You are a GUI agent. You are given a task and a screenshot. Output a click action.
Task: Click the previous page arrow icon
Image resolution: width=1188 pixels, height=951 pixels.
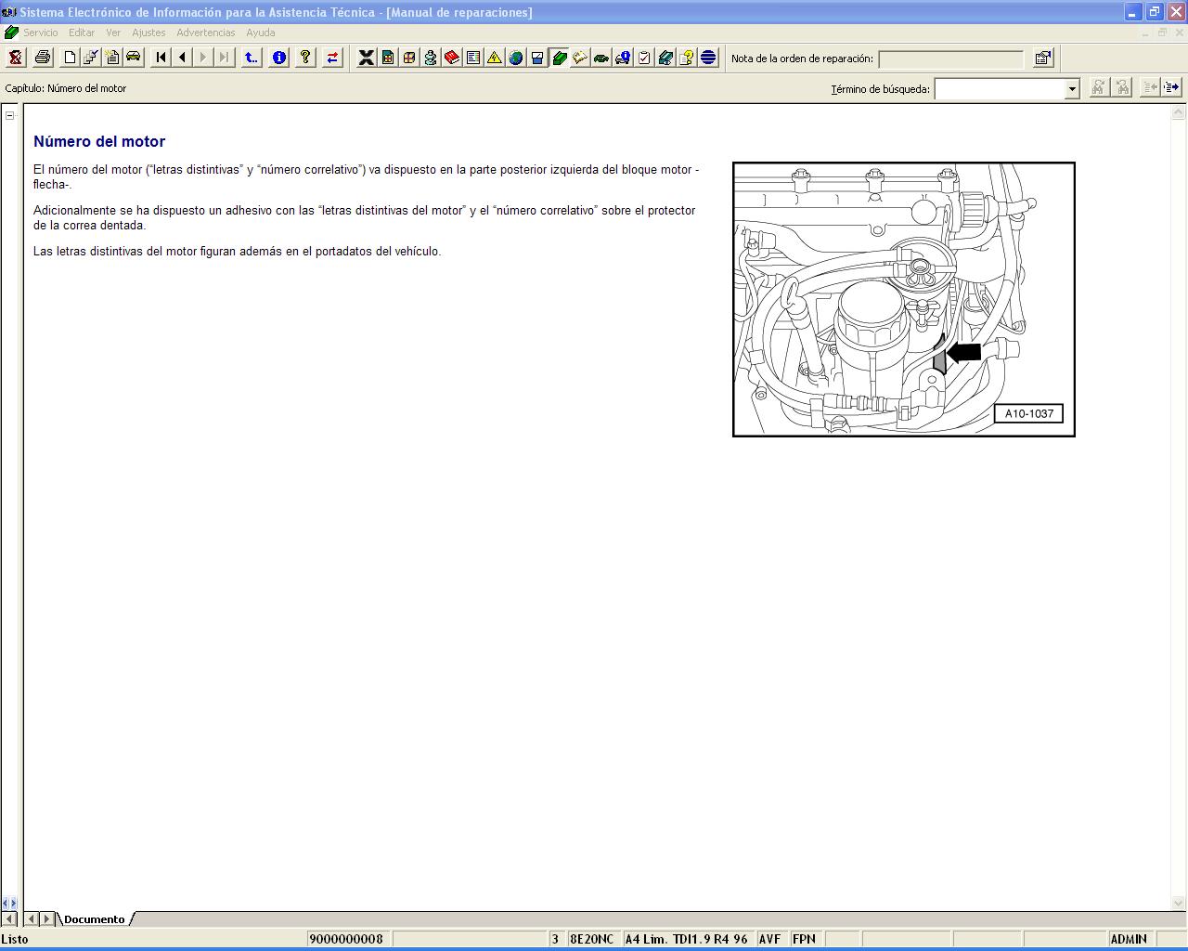pyautogui.click(x=183, y=58)
